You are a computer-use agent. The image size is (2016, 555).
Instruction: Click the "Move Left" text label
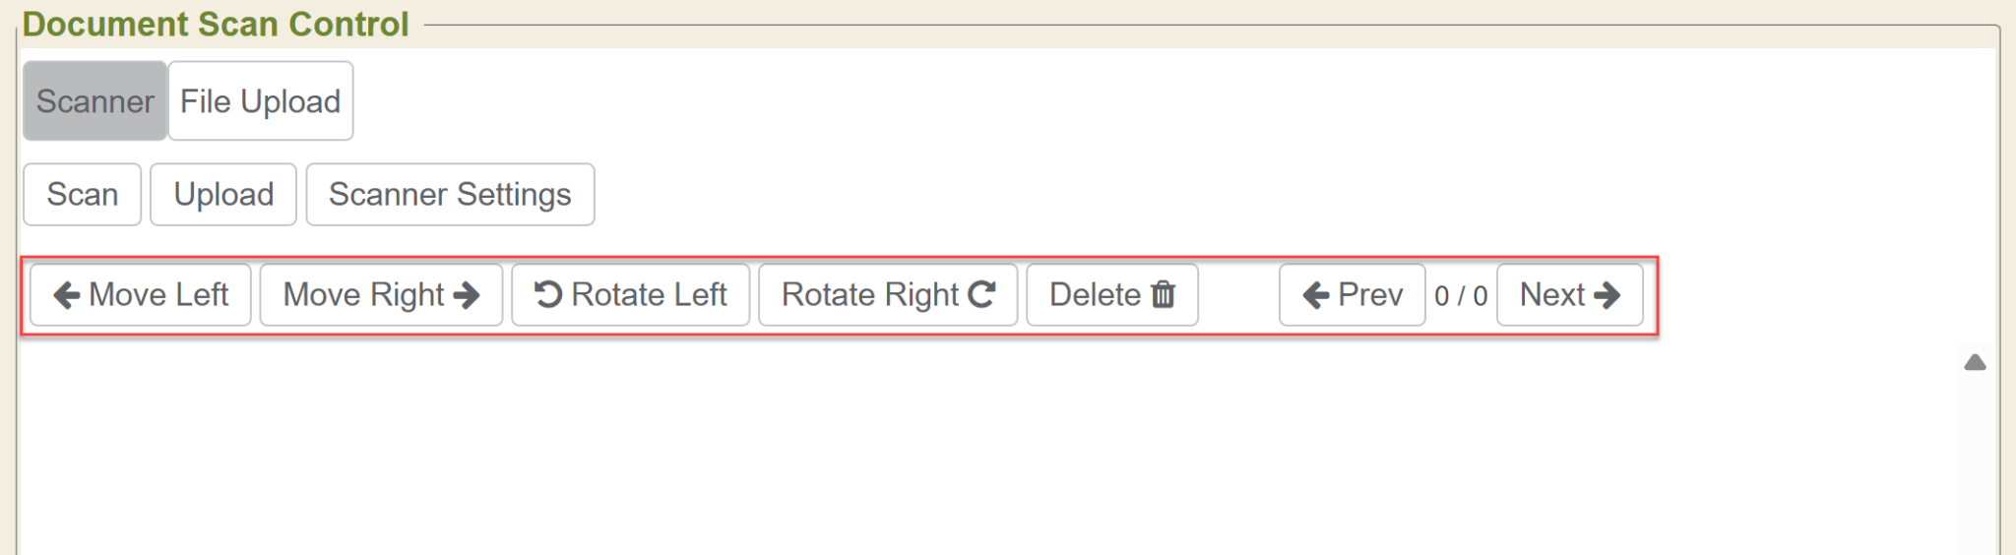(x=158, y=295)
